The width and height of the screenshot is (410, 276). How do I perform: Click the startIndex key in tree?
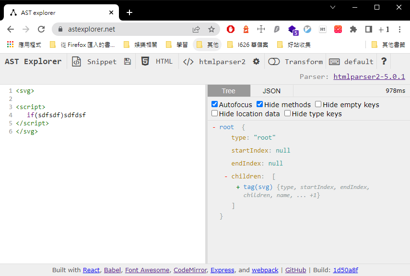coord(250,151)
